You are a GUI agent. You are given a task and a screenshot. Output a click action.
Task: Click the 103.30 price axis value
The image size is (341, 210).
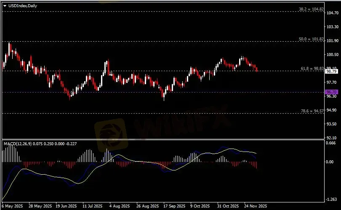(333, 27)
